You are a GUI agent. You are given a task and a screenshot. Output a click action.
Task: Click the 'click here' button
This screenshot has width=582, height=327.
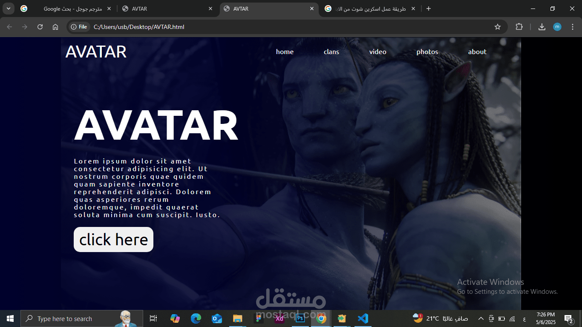(113, 239)
